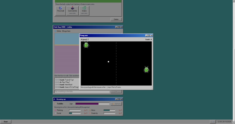Click the Pong instructions text 'First to 5 wins'

point(116,87)
